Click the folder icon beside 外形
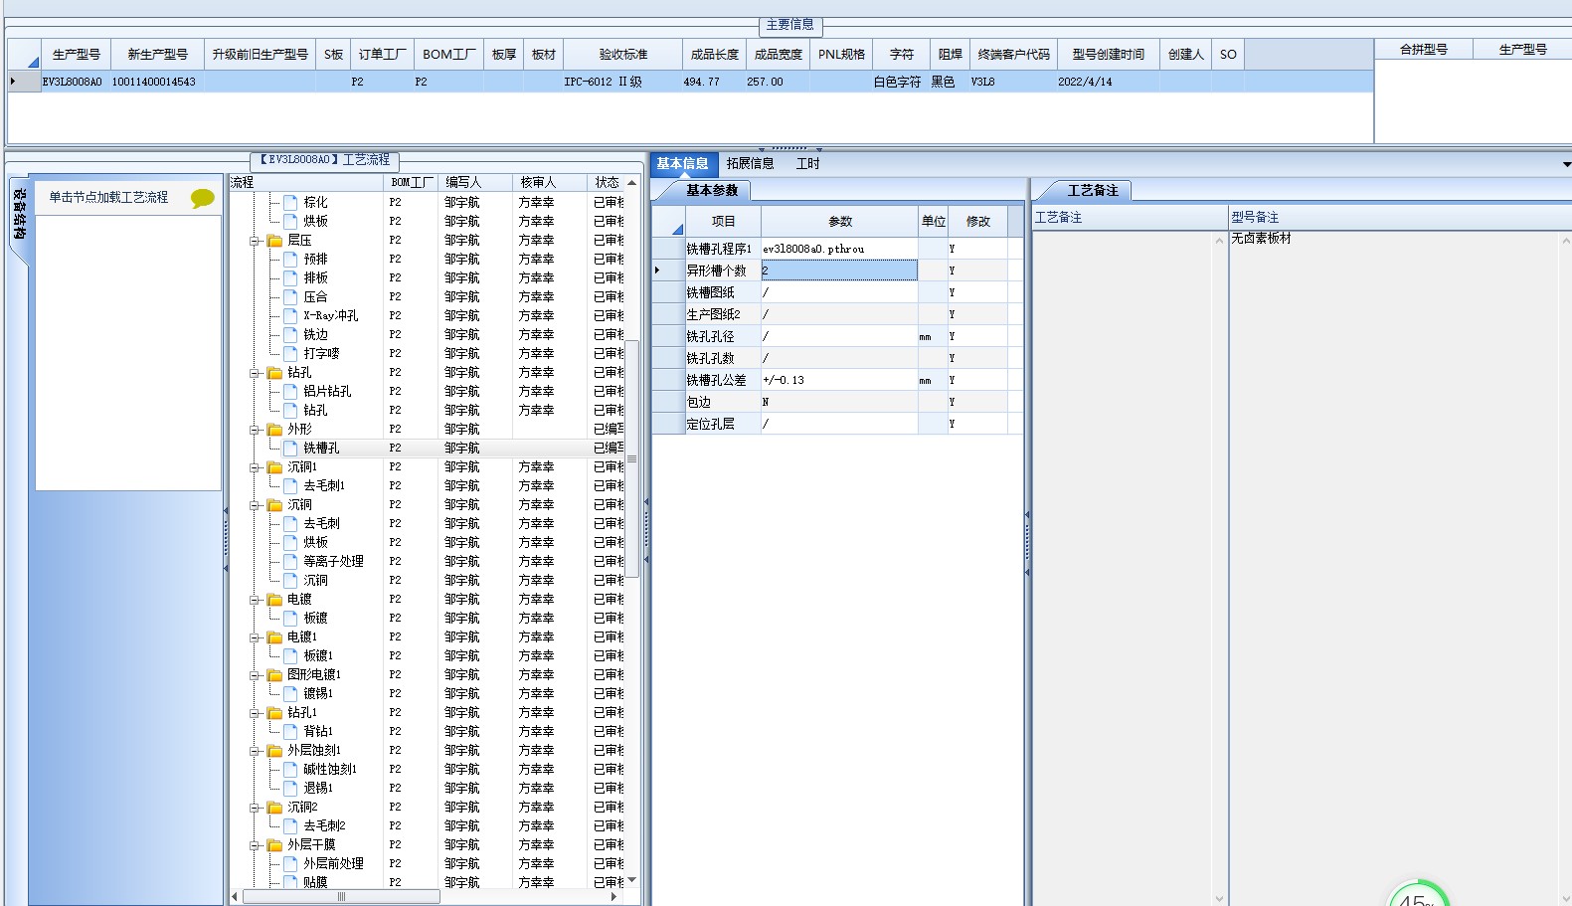This screenshot has height=906, width=1572. [274, 430]
